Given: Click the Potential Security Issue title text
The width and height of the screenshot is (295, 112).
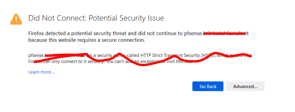Looking at the screenshot, I should (126, 18).
